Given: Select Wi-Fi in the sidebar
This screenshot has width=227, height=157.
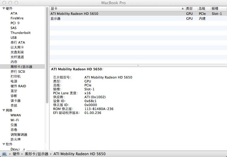Looking at the screenshot, I should pyautogui.click(x=15, y=120).
